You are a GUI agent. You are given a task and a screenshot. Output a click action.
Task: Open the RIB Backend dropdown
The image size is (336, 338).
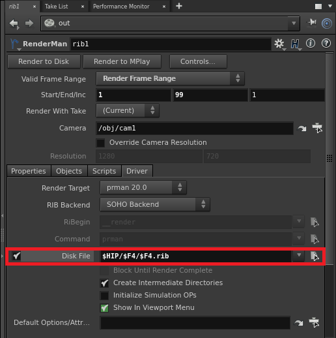coord(155,204)
